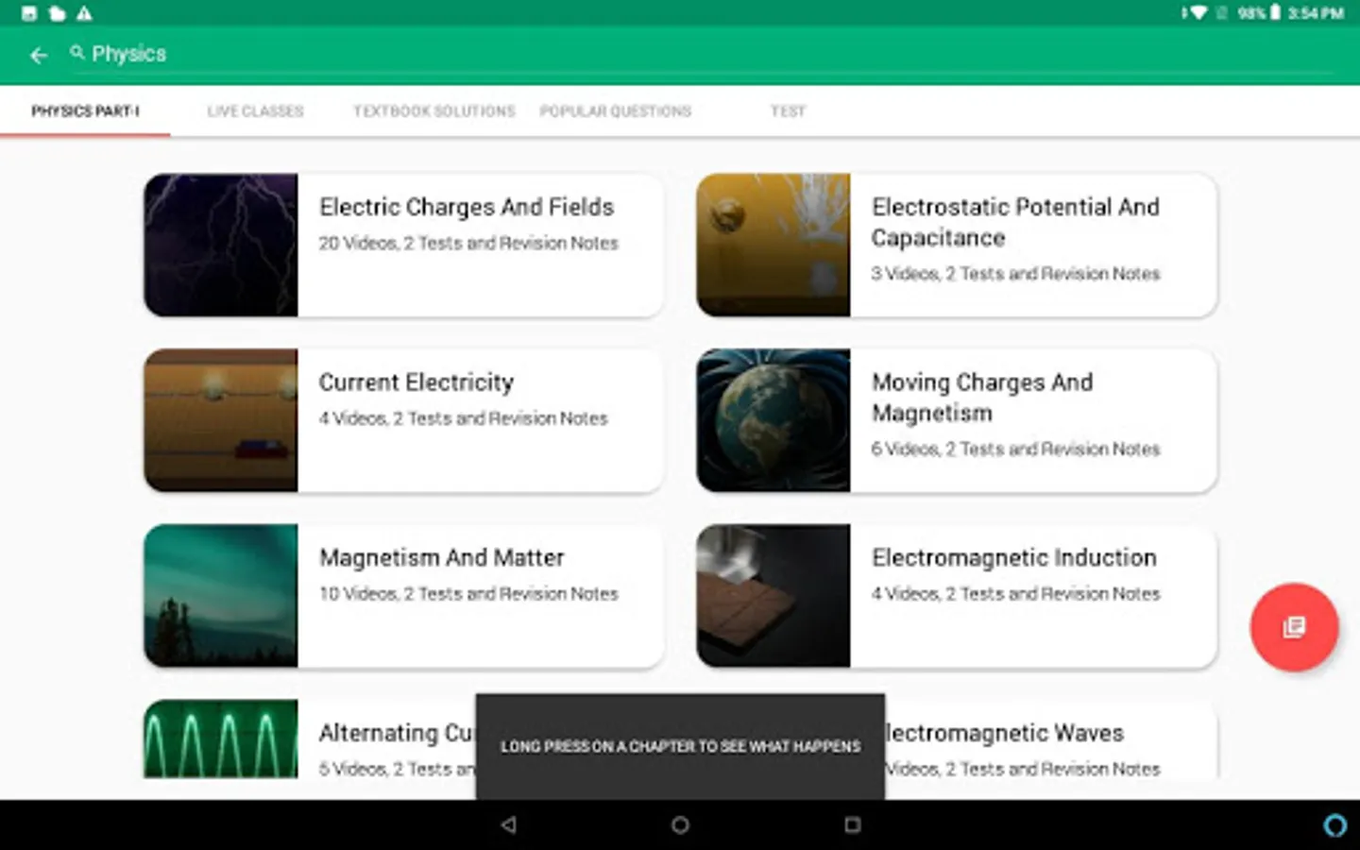This screenshot has width=1360, height=850.
Task: Click "10 Videos, 2 Tests and Revision Notes"
Action: pos(468,594)
